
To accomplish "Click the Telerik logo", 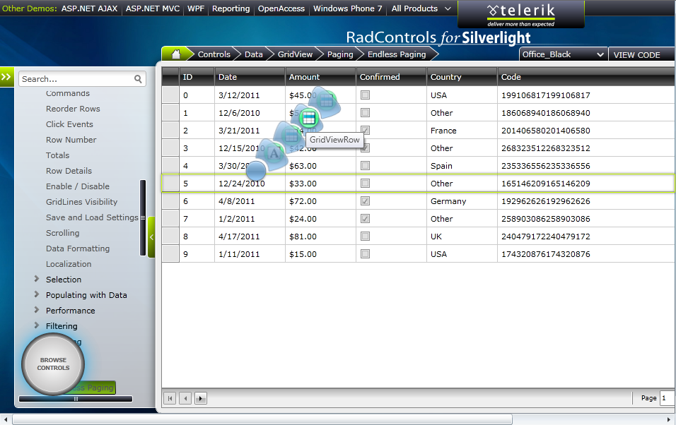I will [521, 14].
